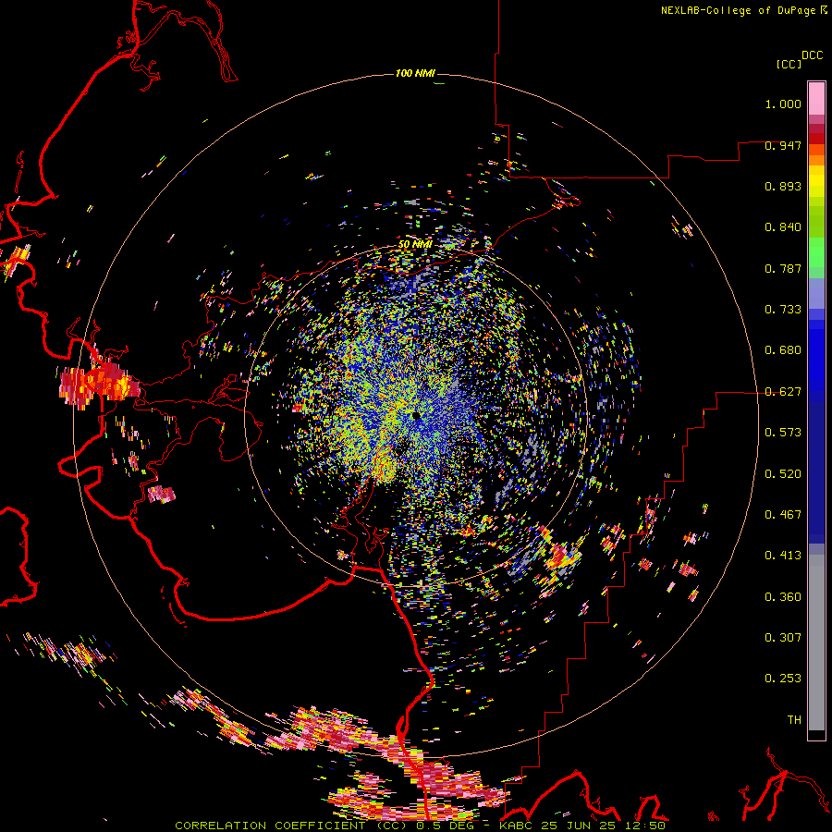Viewport: 832px width, 832px height.
Task: Click the DCC label above the color scale
Action: point(812,55)
